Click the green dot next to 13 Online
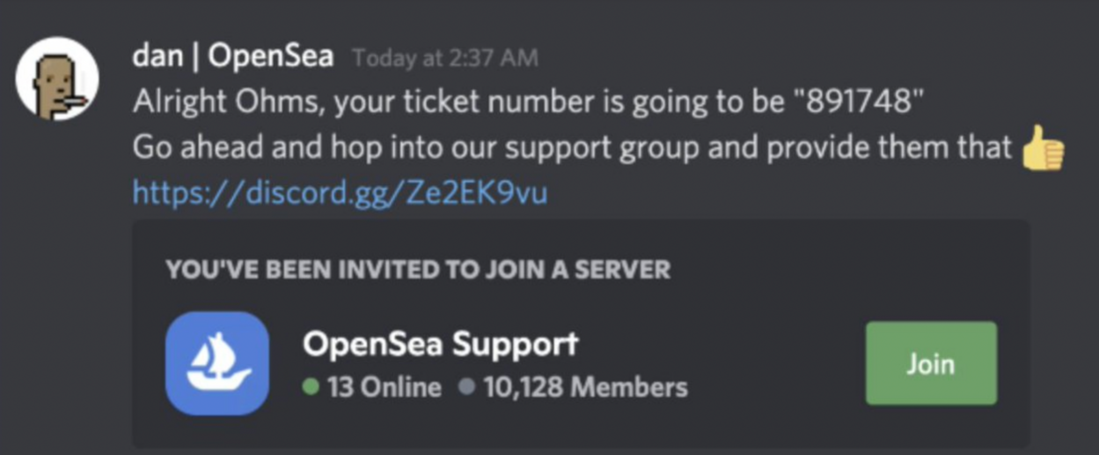1099x455 pixels. (311, 386)
